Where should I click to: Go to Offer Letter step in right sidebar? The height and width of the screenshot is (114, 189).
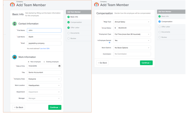tap(171, 27)
